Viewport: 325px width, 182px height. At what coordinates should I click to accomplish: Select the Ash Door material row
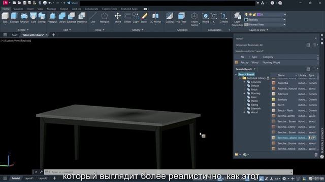coord(294,94)
